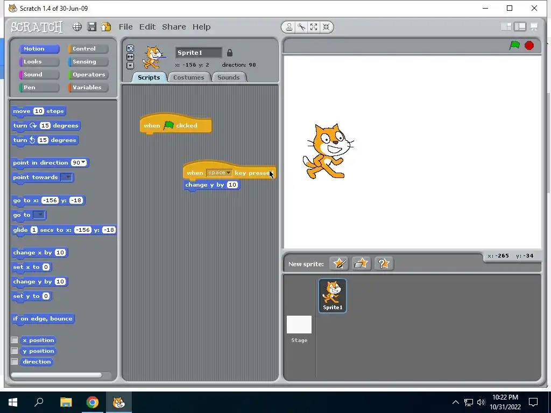Screen dimensions: 551x413
Task: Open Google Chrome from taskbar
Action: (93, 402)
